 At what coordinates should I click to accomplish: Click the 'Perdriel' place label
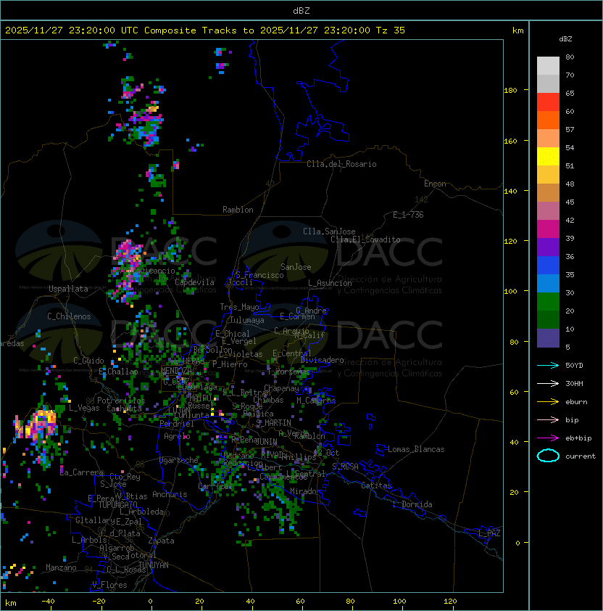(177, 424)
